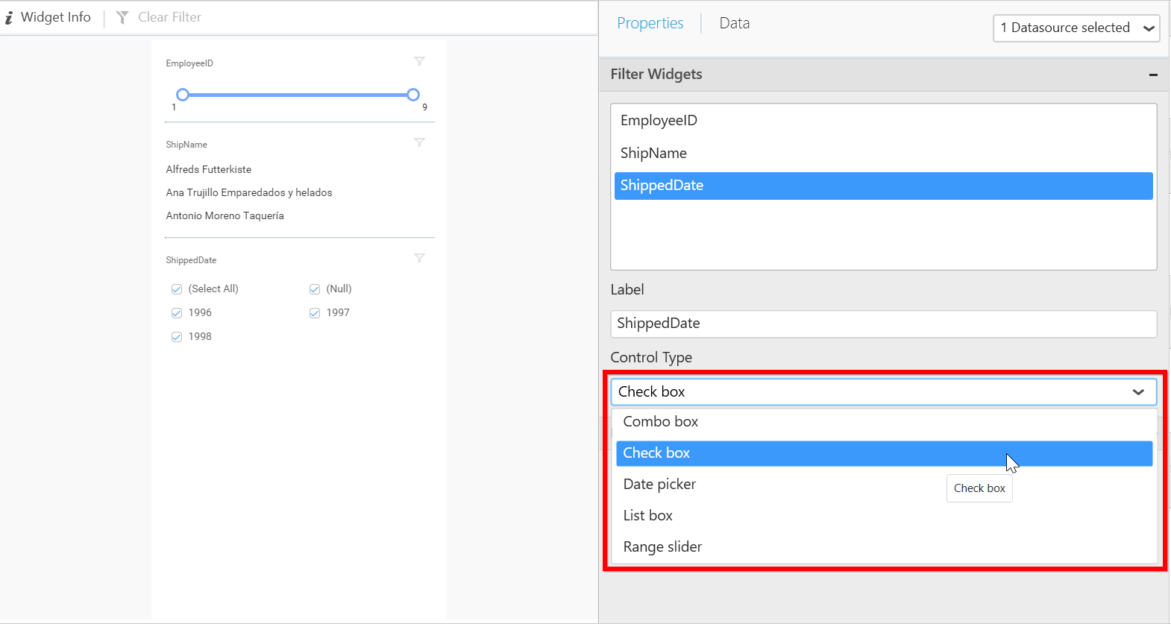Click the Label text field
This screenshot has height=624, width=1171.
(x=883, y=324)
